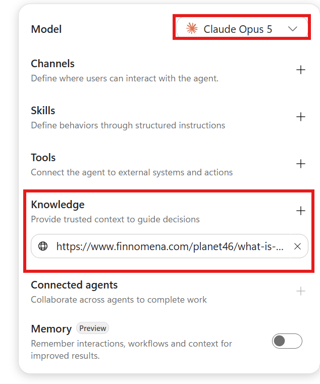Select the Skills section heading
The height and width of the screenshot is (384, 320).
point(43,111)
